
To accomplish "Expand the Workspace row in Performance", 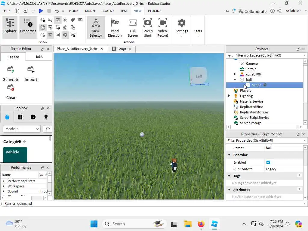I will (3, 186).
